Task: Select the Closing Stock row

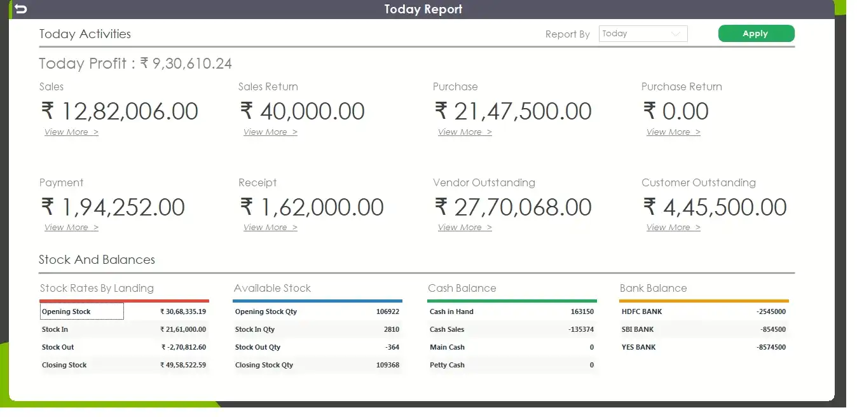Action: (124, 365)
